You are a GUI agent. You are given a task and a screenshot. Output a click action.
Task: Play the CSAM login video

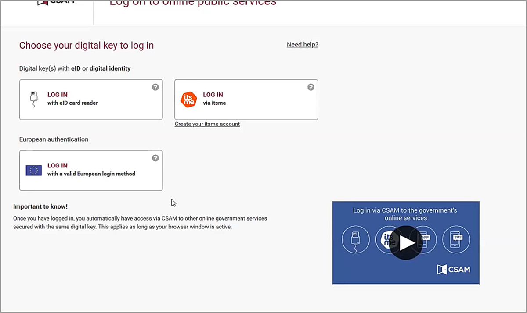405,242
